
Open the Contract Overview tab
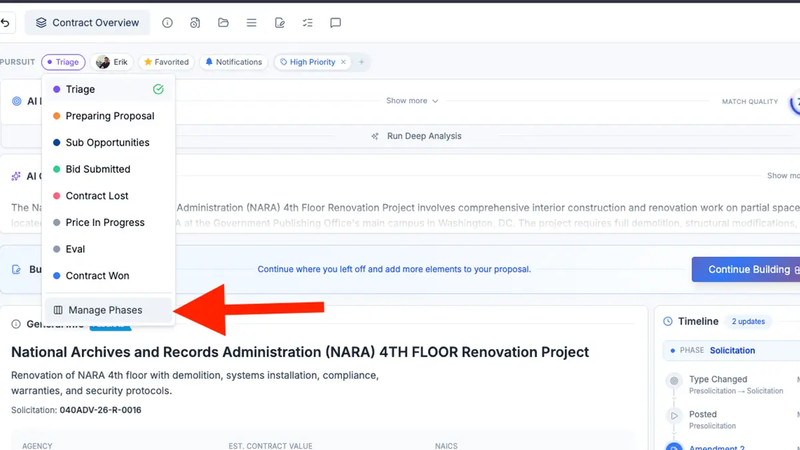[87, 23]
